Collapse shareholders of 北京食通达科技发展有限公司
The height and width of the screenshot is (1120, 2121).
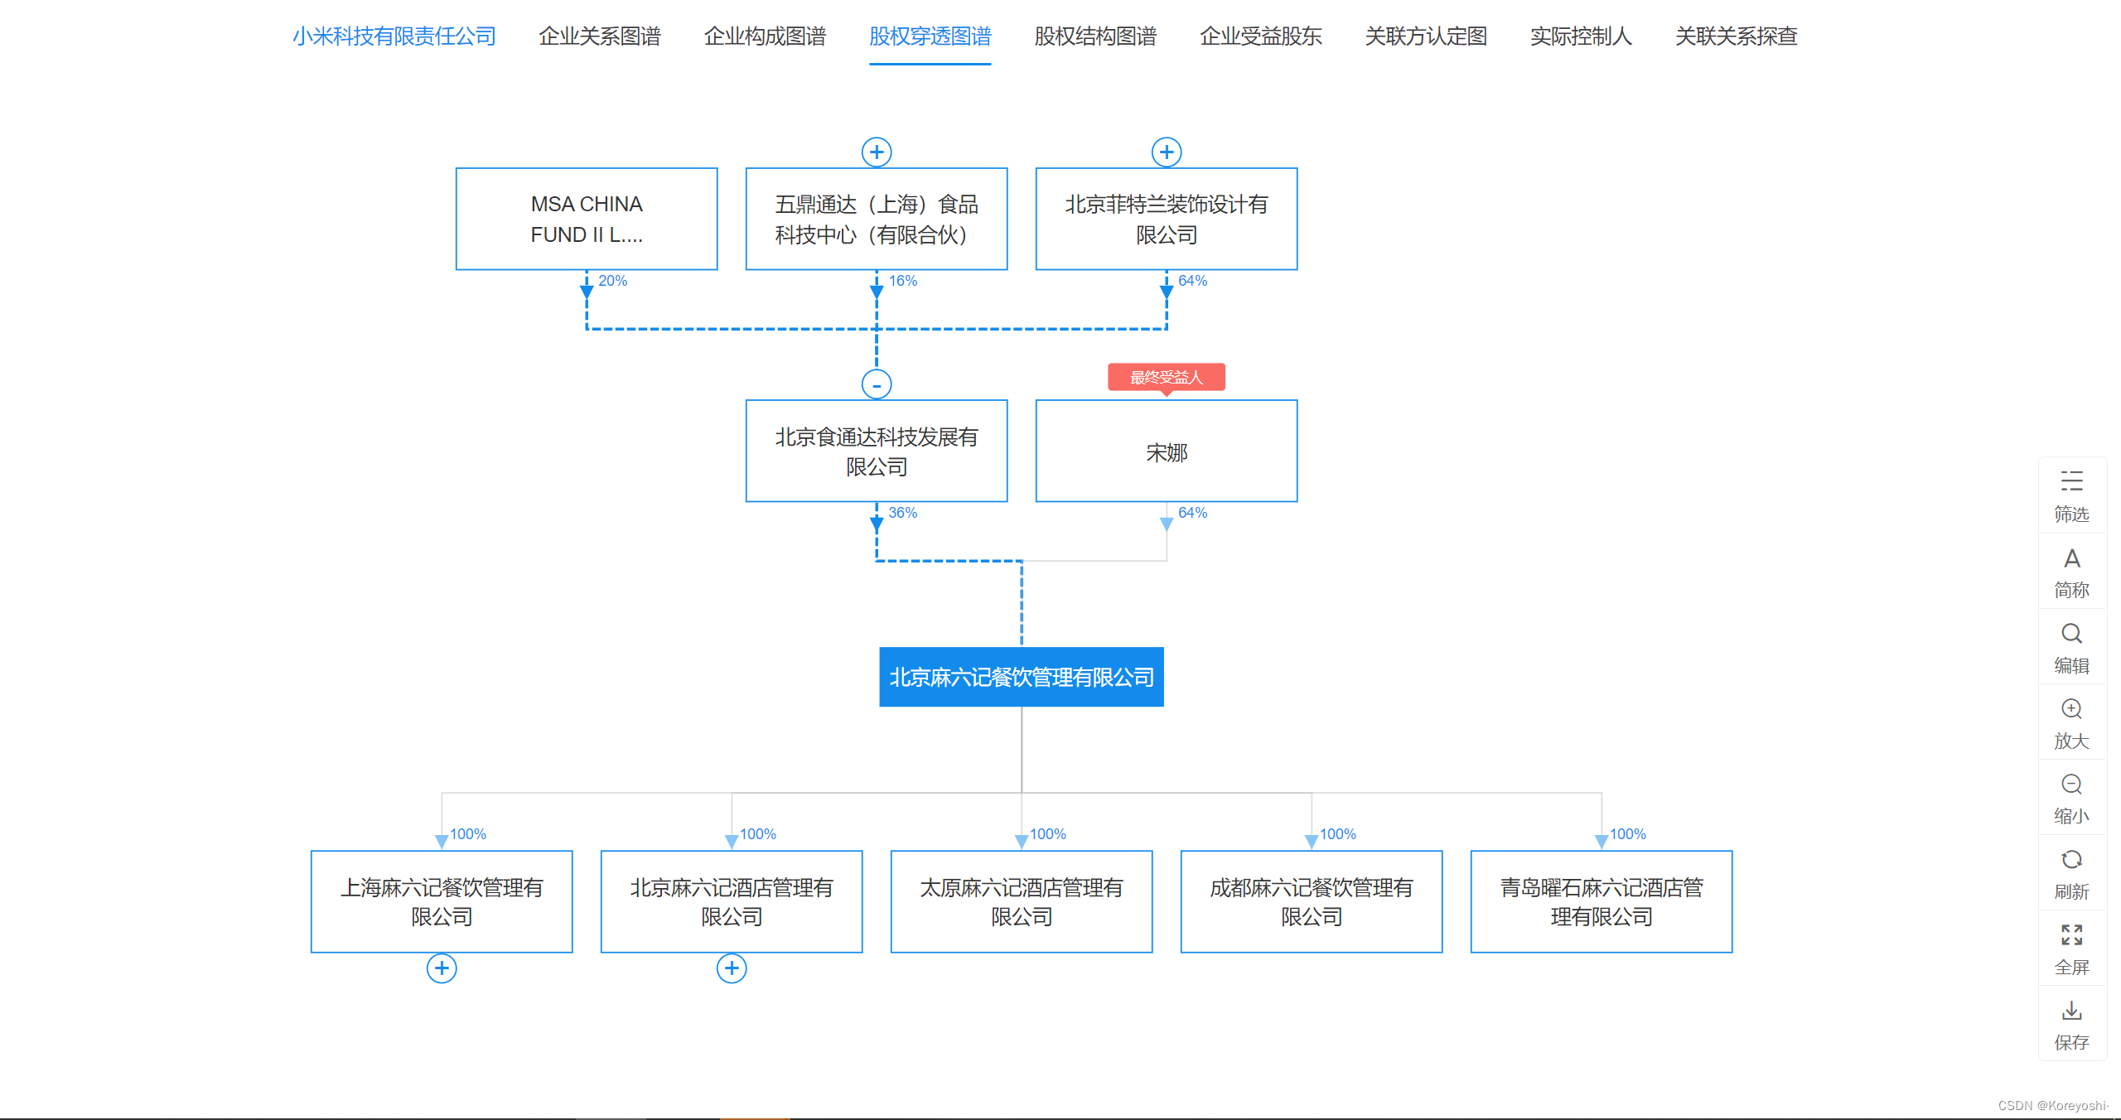point(877,384)
